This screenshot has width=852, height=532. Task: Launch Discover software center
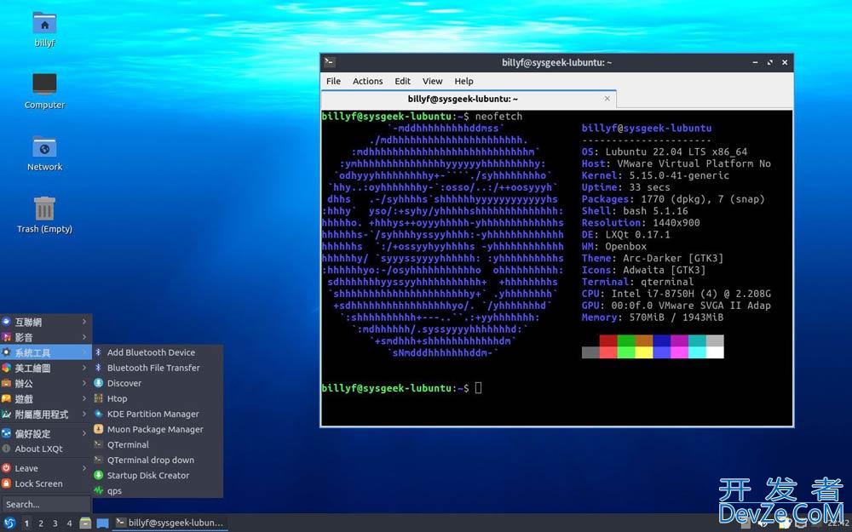coord(158,383)
